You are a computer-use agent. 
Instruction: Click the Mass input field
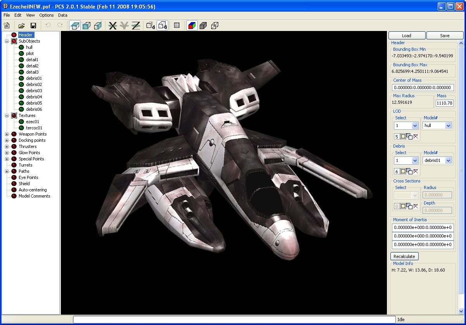444,103
